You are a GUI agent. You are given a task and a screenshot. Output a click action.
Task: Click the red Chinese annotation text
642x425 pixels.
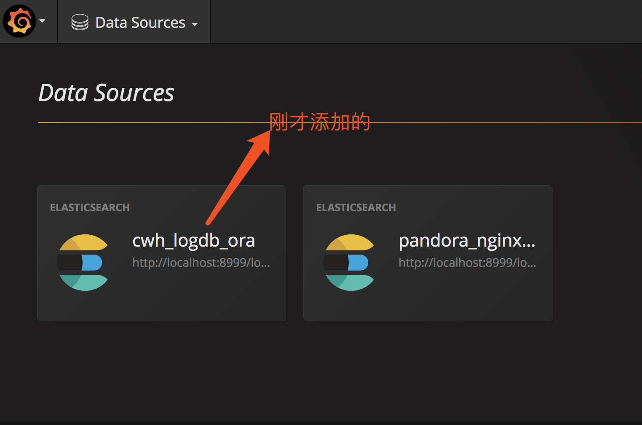[319, 122]
